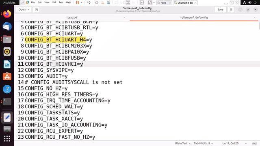
Task: Click the CONFIG_AUDITSYSCALL is not set line
Action: pyautogui.click(x=74, y=82)
